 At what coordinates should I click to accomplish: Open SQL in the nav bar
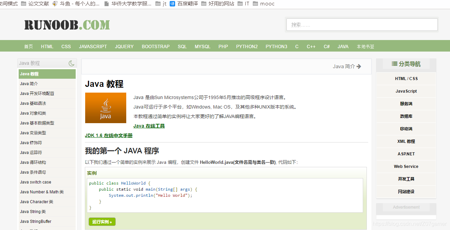click(182, 46)
